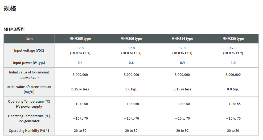Select MHM314 humidity 20 to 80

(x=182, y=131)
